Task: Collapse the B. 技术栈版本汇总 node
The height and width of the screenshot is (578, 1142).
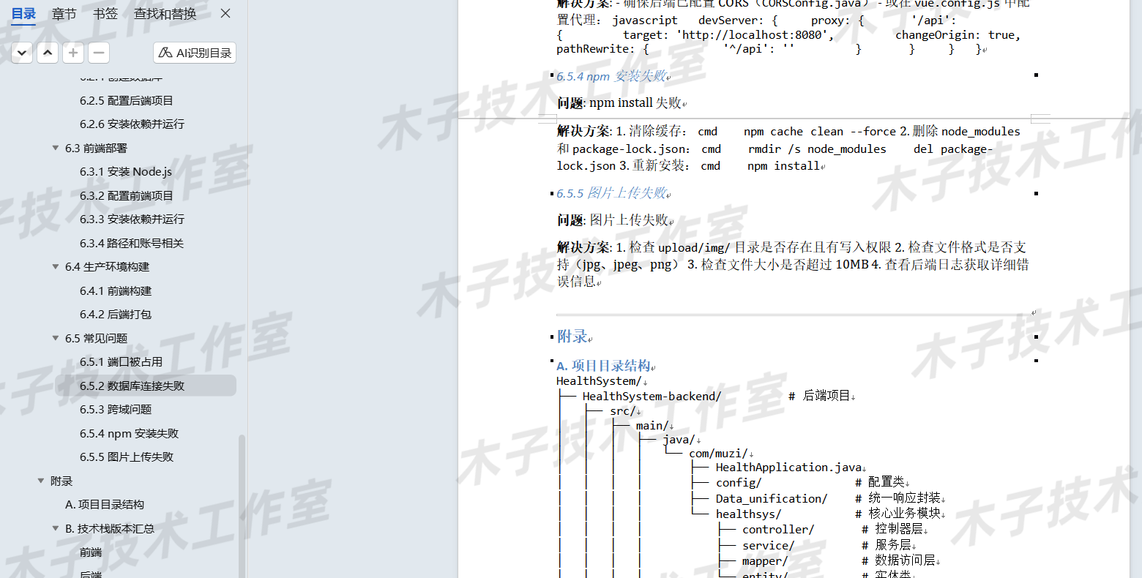Action: [x=55, y=528]
